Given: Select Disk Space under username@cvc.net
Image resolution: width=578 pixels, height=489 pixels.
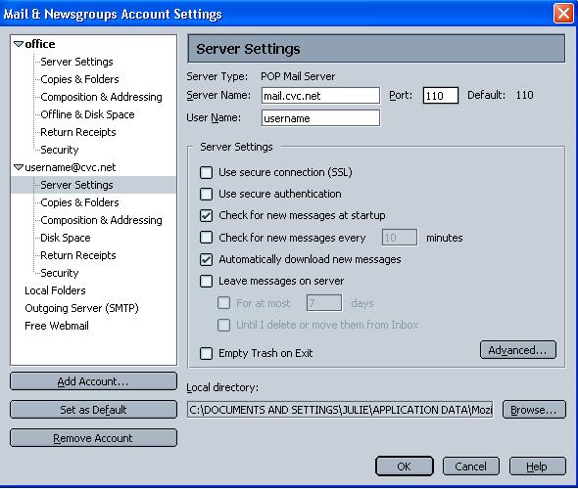Looking at the screenshot, I should (x=66, y=238).
